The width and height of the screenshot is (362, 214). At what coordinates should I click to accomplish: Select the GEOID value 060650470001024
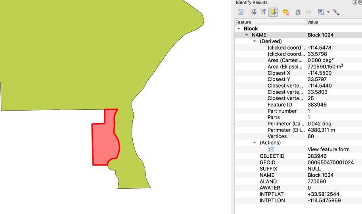[x=331, y=162]
